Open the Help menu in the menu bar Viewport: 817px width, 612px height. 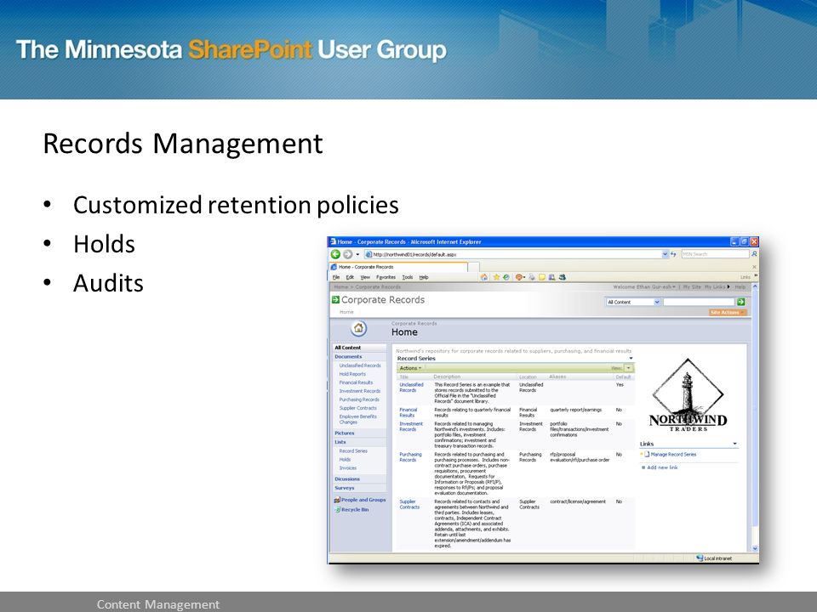click(424, 277)
